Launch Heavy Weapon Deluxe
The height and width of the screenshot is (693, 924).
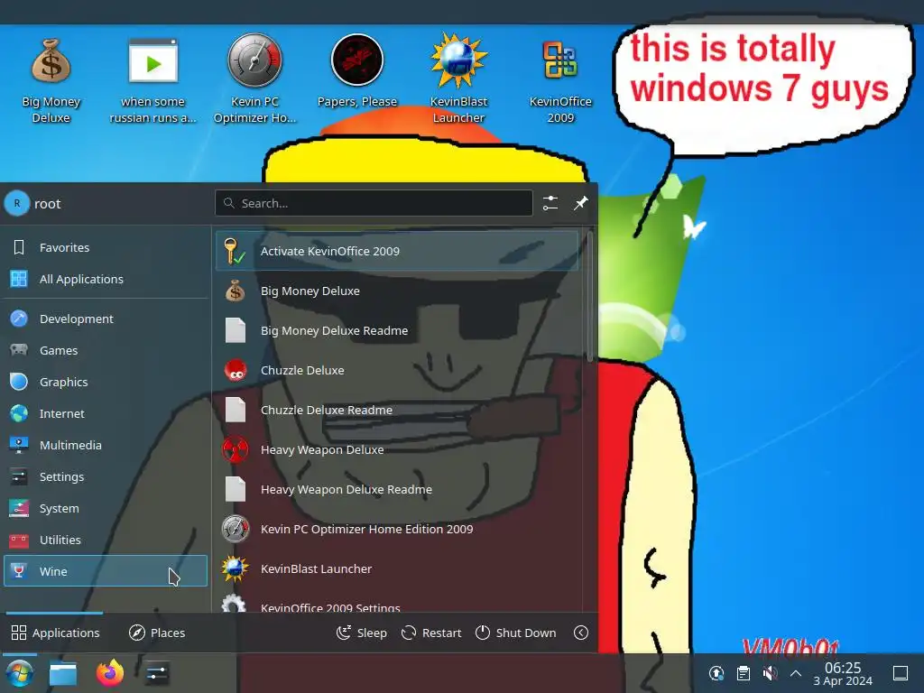[397, 449]
